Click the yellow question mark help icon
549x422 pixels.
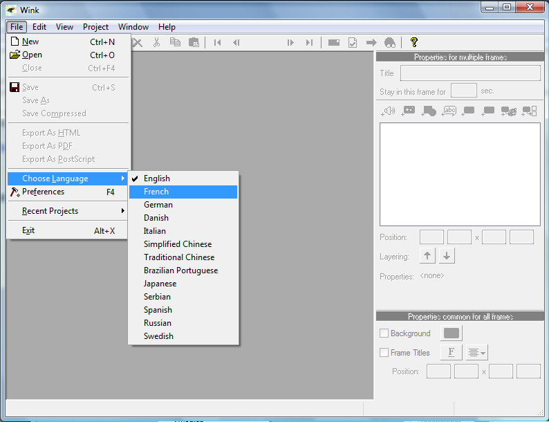[x=414, y=42]
